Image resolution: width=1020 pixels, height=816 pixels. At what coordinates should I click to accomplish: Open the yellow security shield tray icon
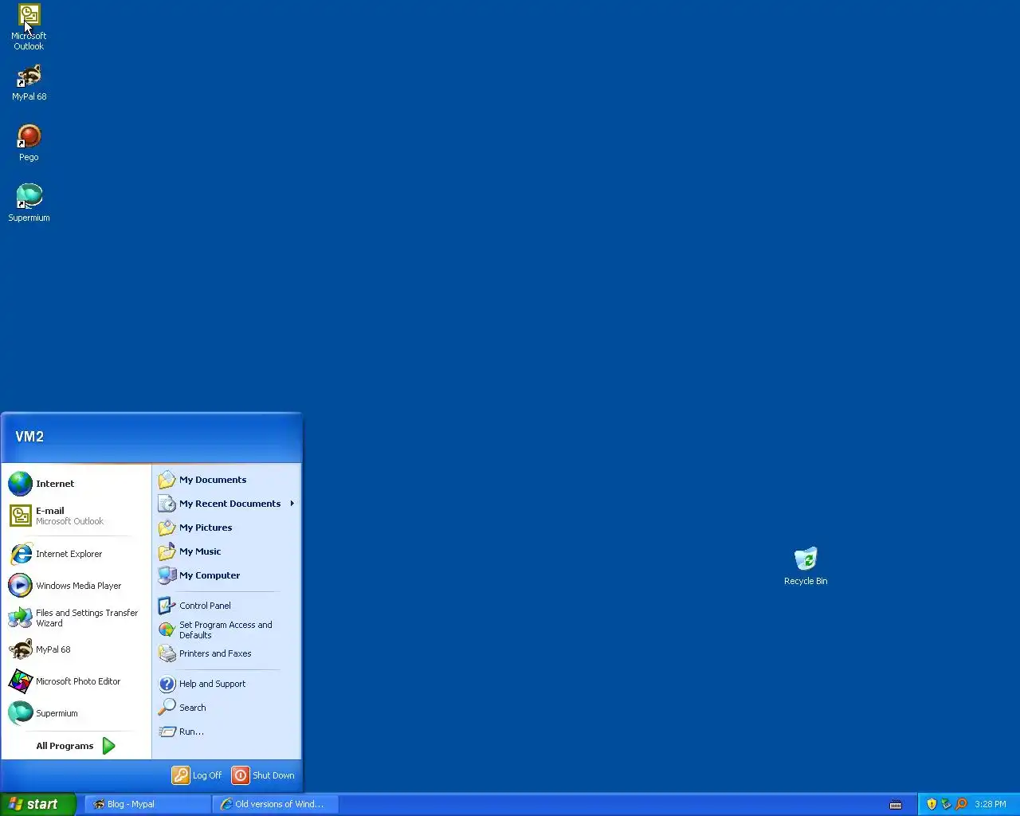(x=932, y=804)
